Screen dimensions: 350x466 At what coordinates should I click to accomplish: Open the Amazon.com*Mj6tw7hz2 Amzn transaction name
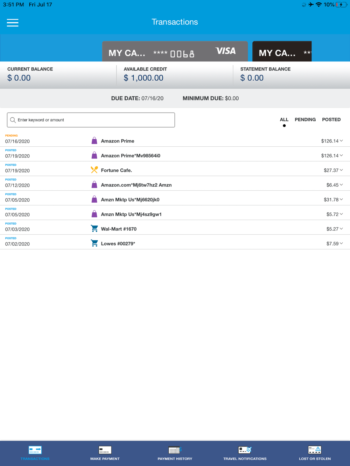pos(136,185)
